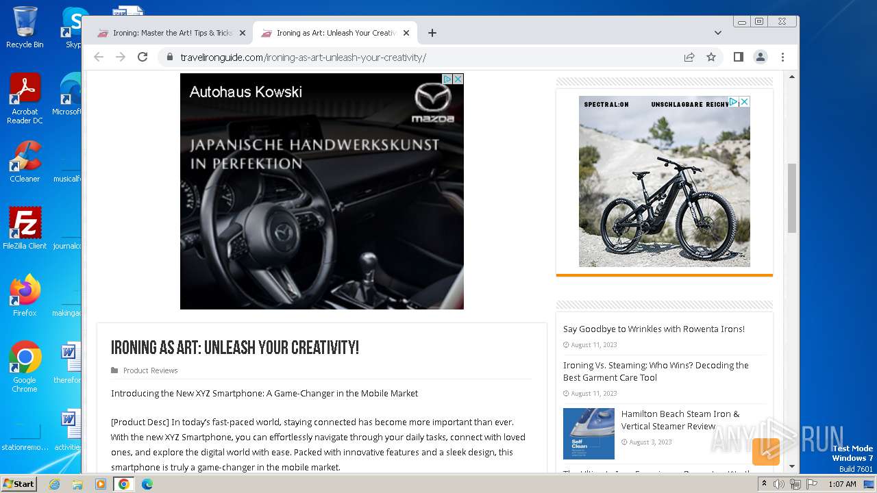The width and height of the screenshot is (877, 493).
Task: Click the network tray icon
Action: (x=795, y=484)
